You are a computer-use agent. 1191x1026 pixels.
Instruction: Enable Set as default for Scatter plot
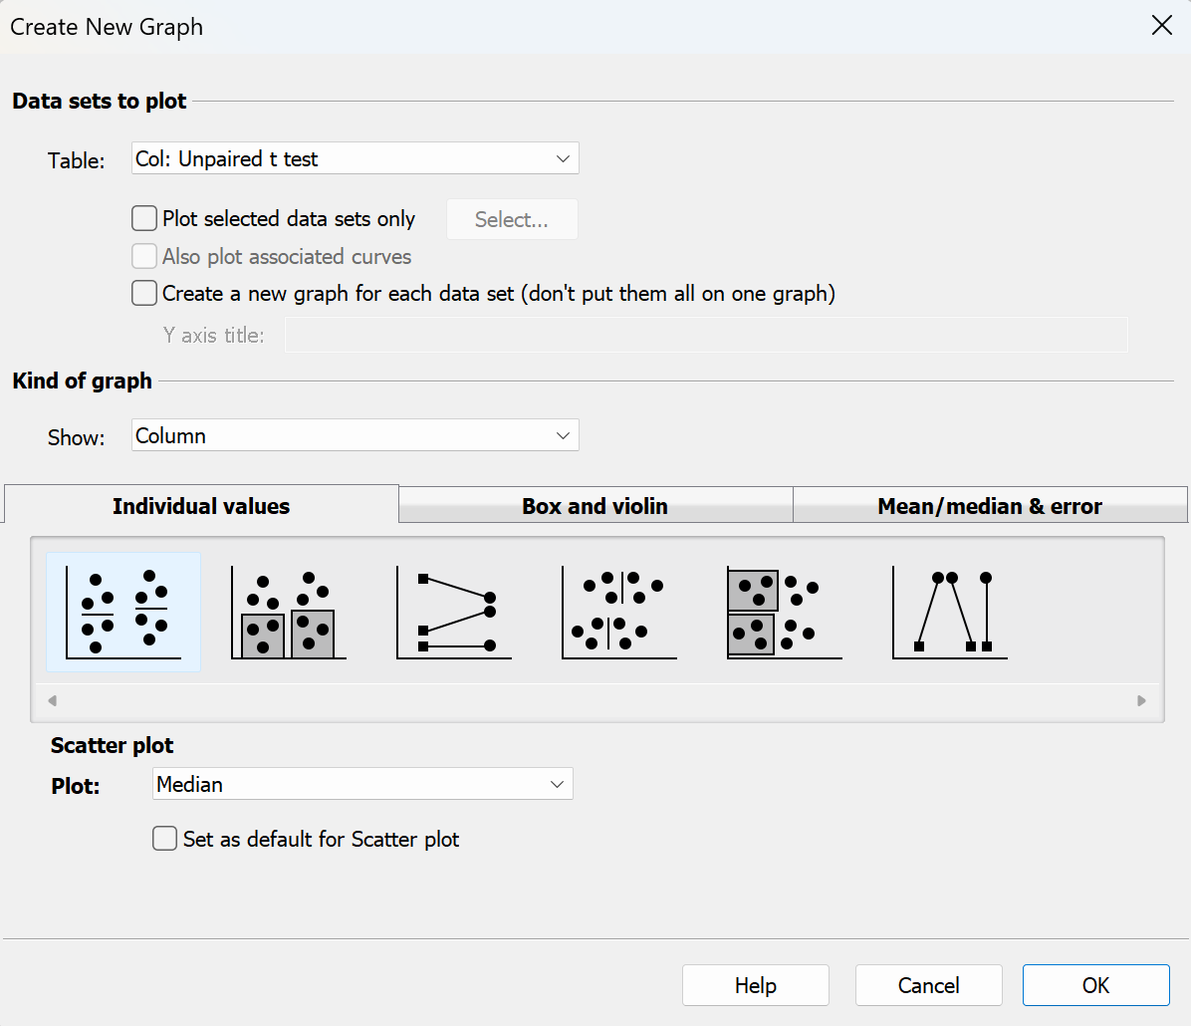click(x=164, y=839)
